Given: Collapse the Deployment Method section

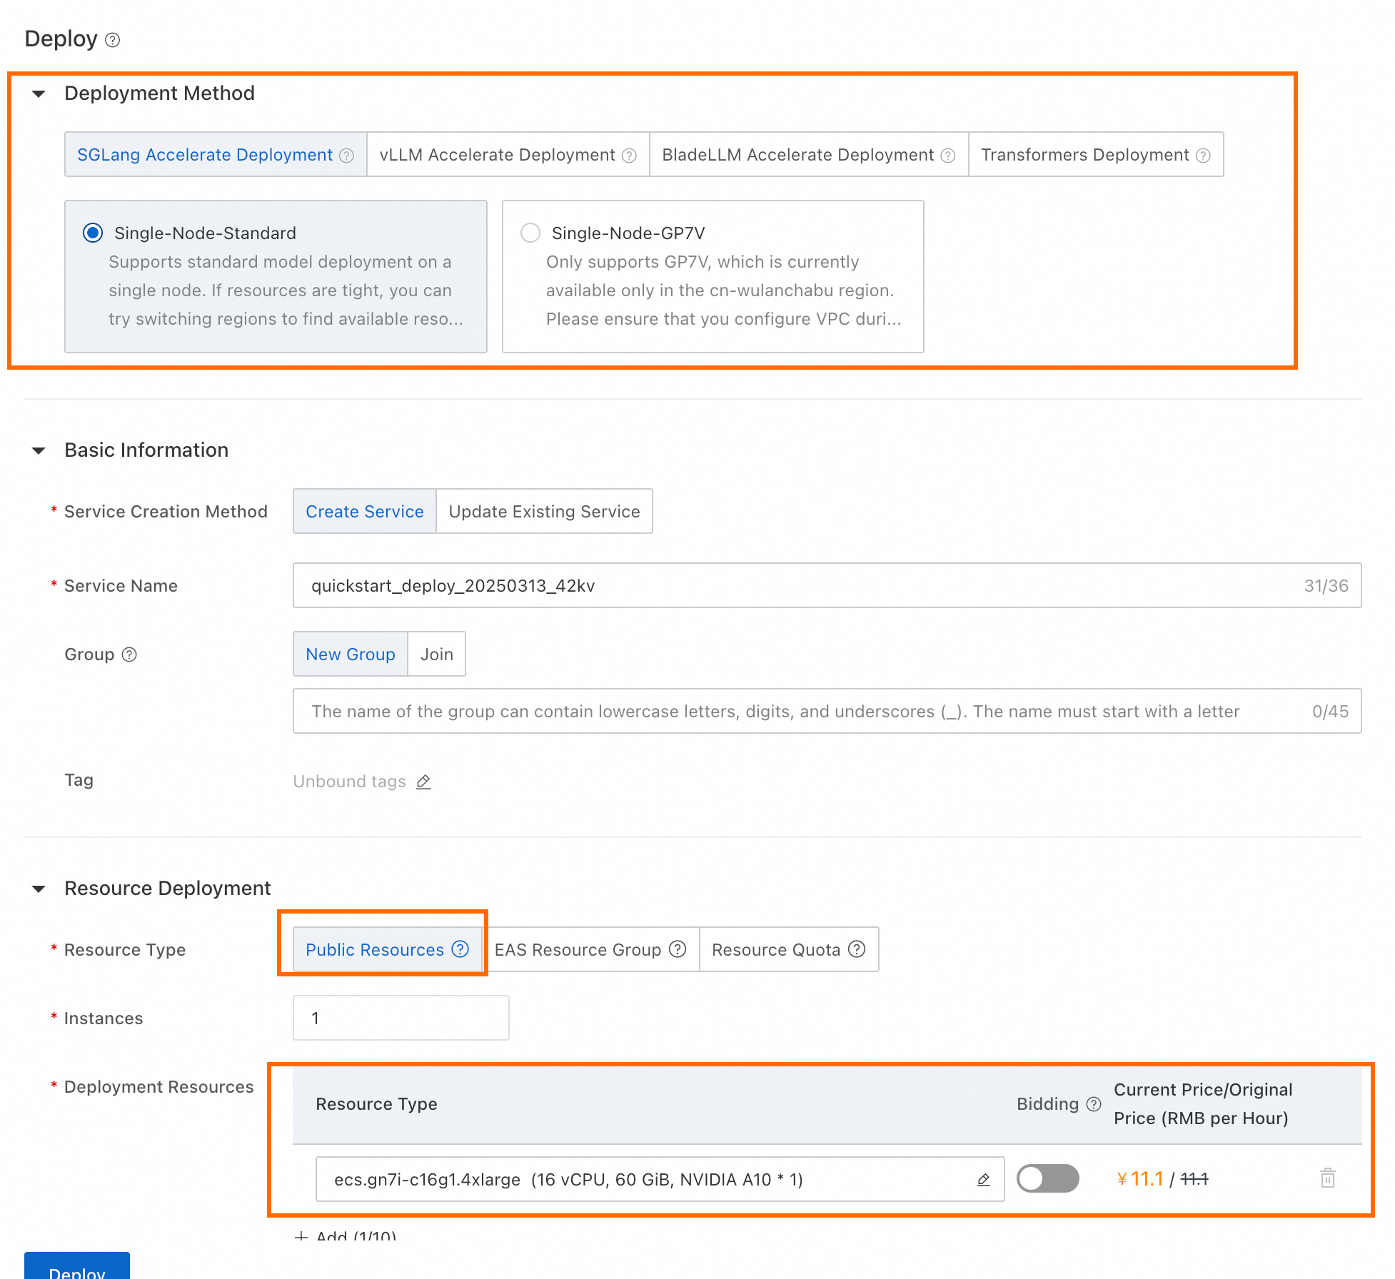Looking at the screenshot, I should 39,93.
